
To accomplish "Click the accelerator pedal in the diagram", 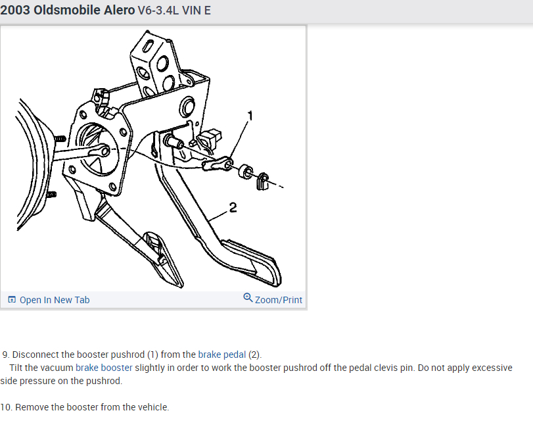I will click(163, 258).
